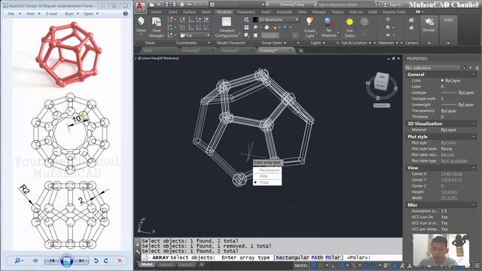Click the No Shadows icon
The image size is (482, 271).
pyautogui.click(x=328, y=22)
